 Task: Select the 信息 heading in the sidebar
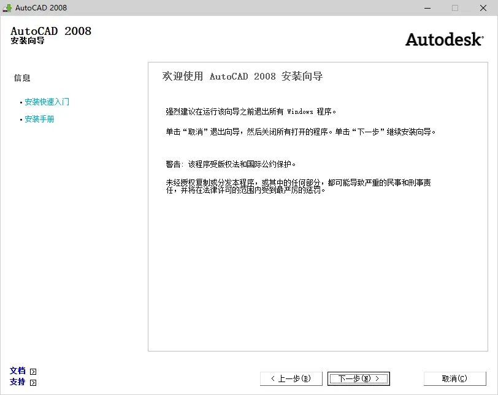pyautogui.click(x=22, y=78)
